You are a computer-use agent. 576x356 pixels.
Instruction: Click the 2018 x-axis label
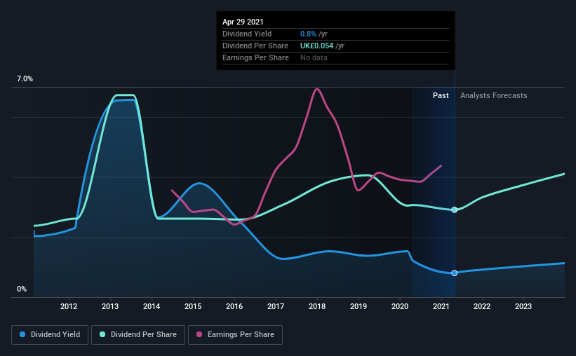317,306
